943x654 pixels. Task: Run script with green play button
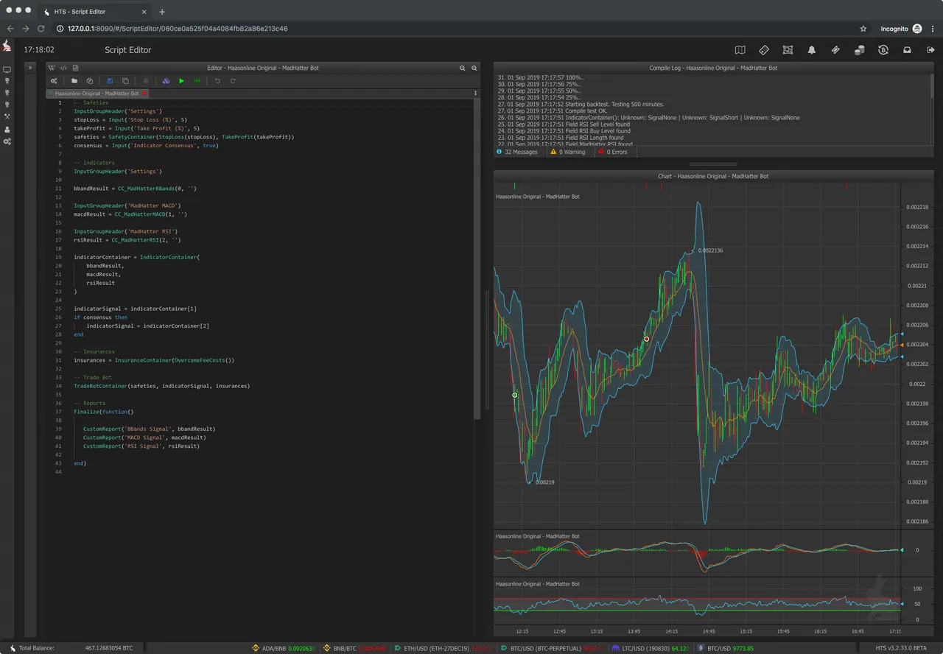[182, 81]
